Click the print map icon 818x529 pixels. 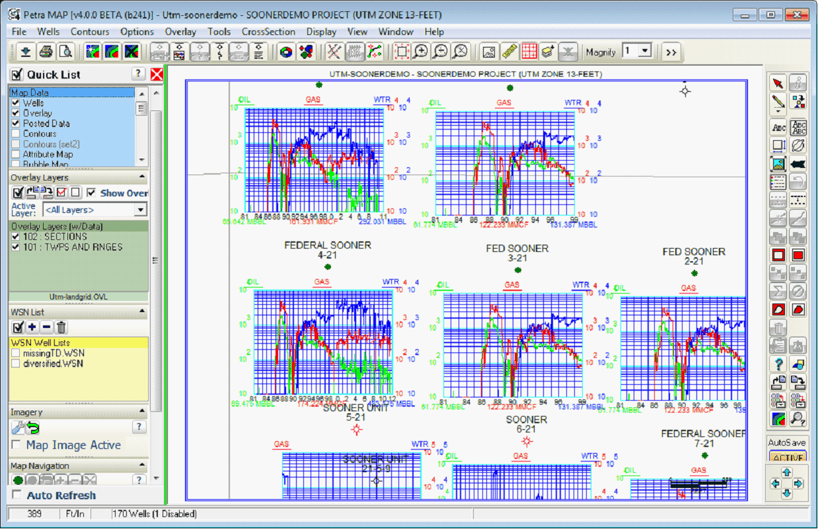coord(46,52)
